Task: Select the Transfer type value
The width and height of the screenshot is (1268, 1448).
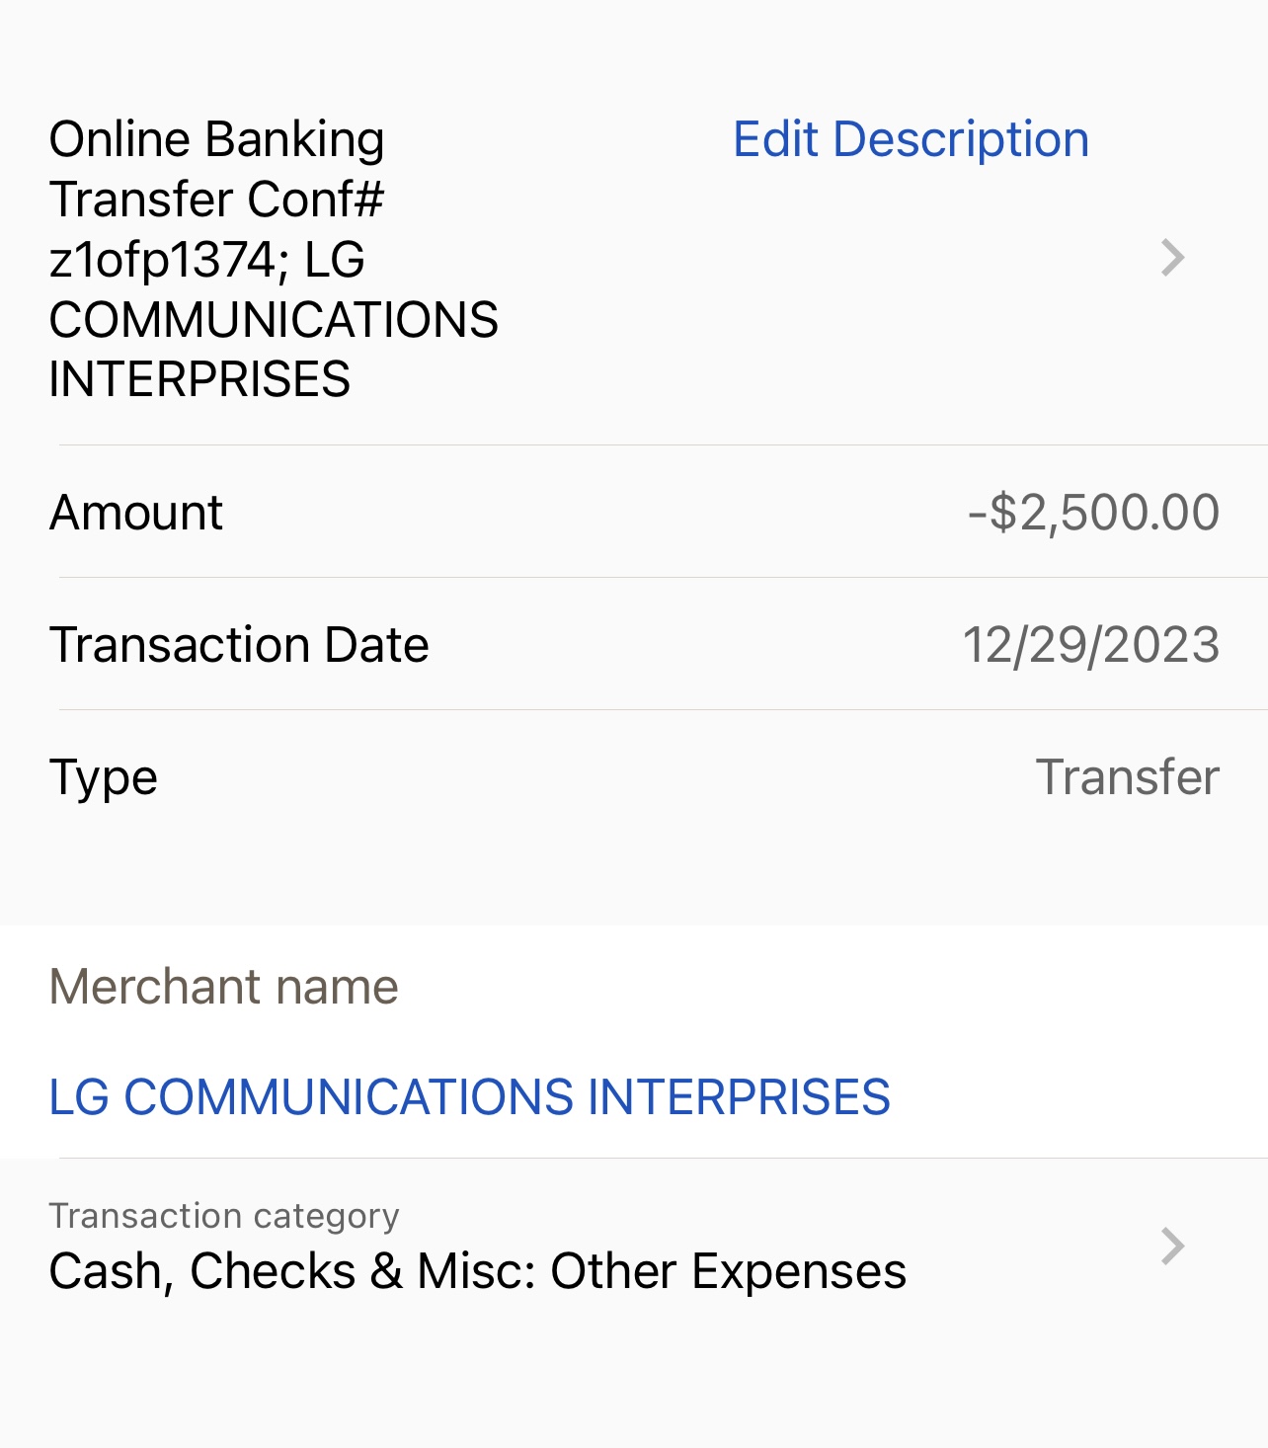Action: click(x=1127, y=777)
